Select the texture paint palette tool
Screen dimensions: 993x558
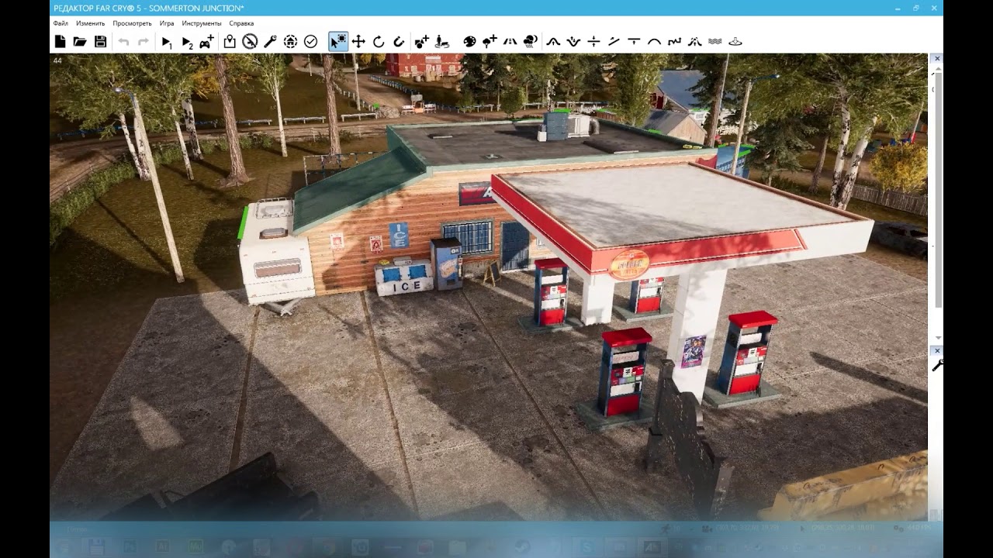coord(469,42)
